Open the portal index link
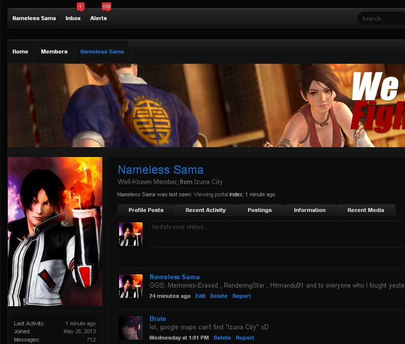Screen dimensions: 405x344 tap(236, 194)
